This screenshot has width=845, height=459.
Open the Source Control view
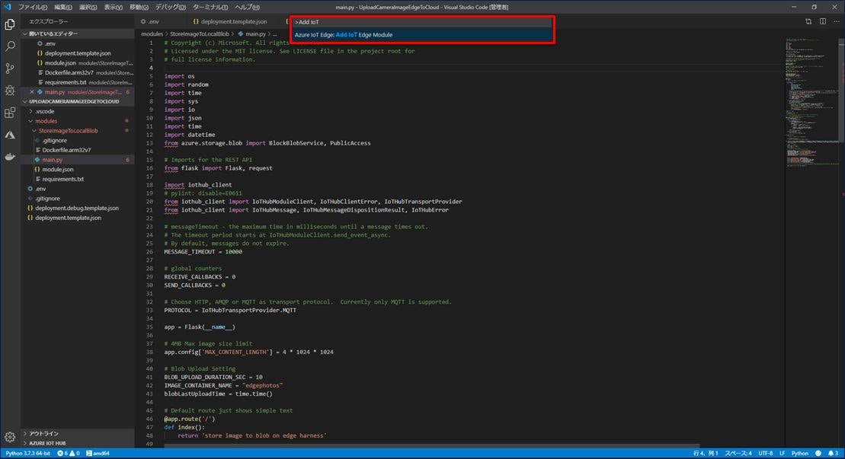coord(10,68)
